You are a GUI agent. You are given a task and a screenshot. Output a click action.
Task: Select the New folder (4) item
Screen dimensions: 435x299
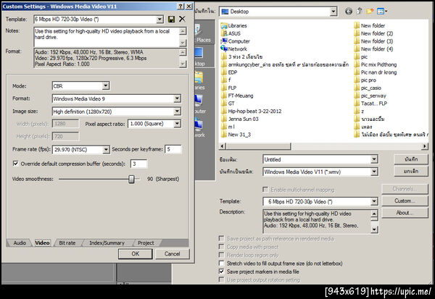(x=373, y=49)
